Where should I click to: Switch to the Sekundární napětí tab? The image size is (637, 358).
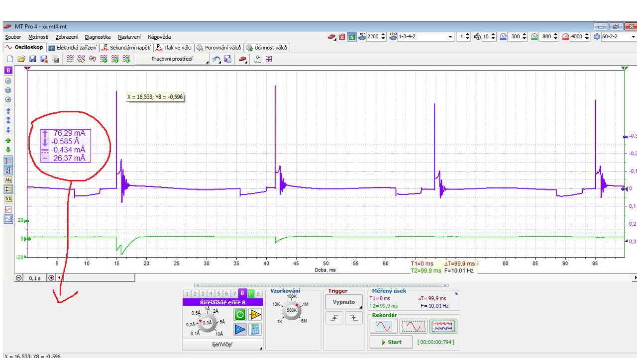coord(126,48)
